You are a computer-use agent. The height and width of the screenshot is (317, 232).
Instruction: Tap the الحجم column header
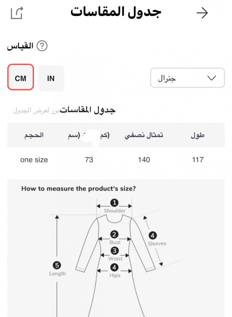(x=34, y=135)
